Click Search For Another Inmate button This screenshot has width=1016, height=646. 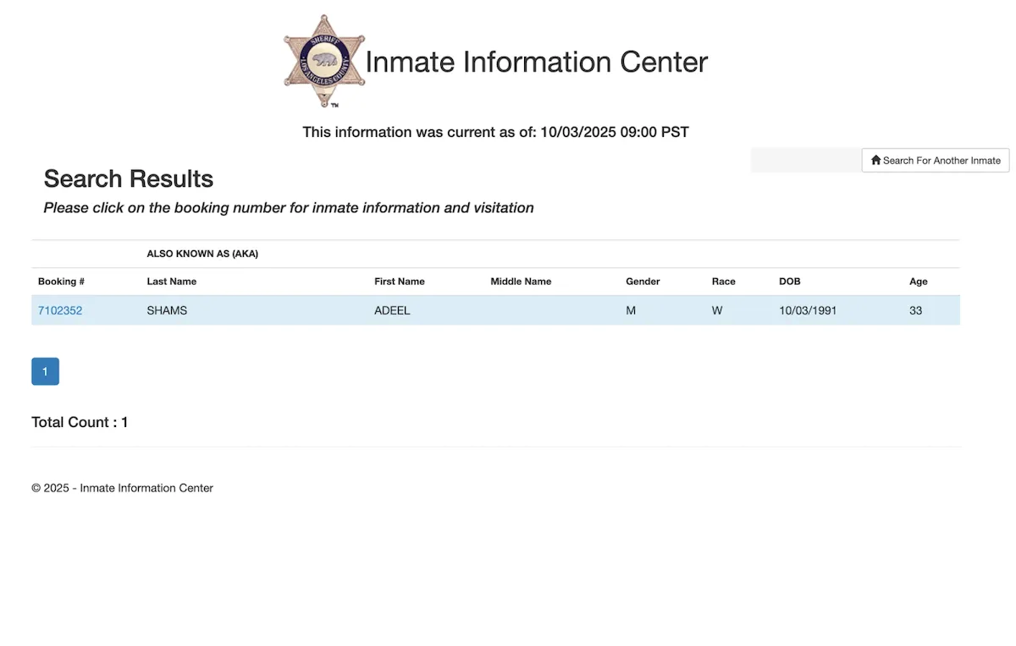936,160
